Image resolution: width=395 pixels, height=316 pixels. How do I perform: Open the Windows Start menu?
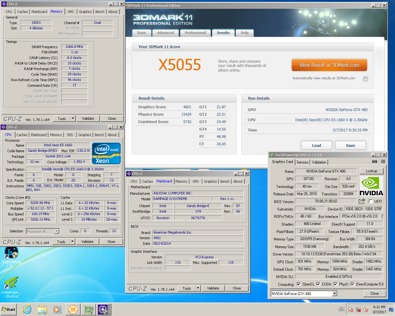8,309
